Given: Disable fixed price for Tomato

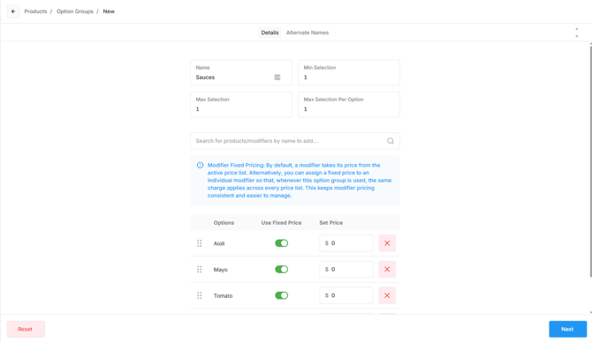Looking at the screenshot, I should coord(281,295).
